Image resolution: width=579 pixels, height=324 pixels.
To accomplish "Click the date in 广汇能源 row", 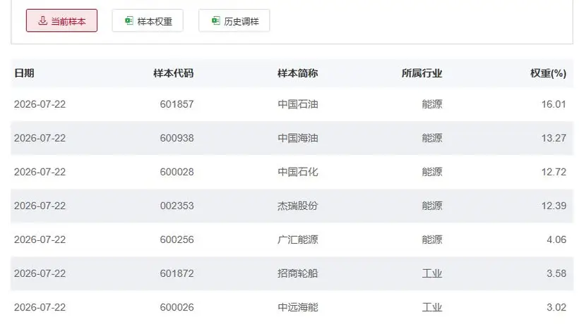I will tap(40, 239).
